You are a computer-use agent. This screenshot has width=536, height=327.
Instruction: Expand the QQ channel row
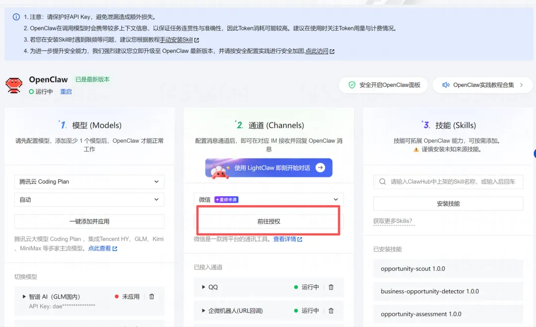[203, 287]
